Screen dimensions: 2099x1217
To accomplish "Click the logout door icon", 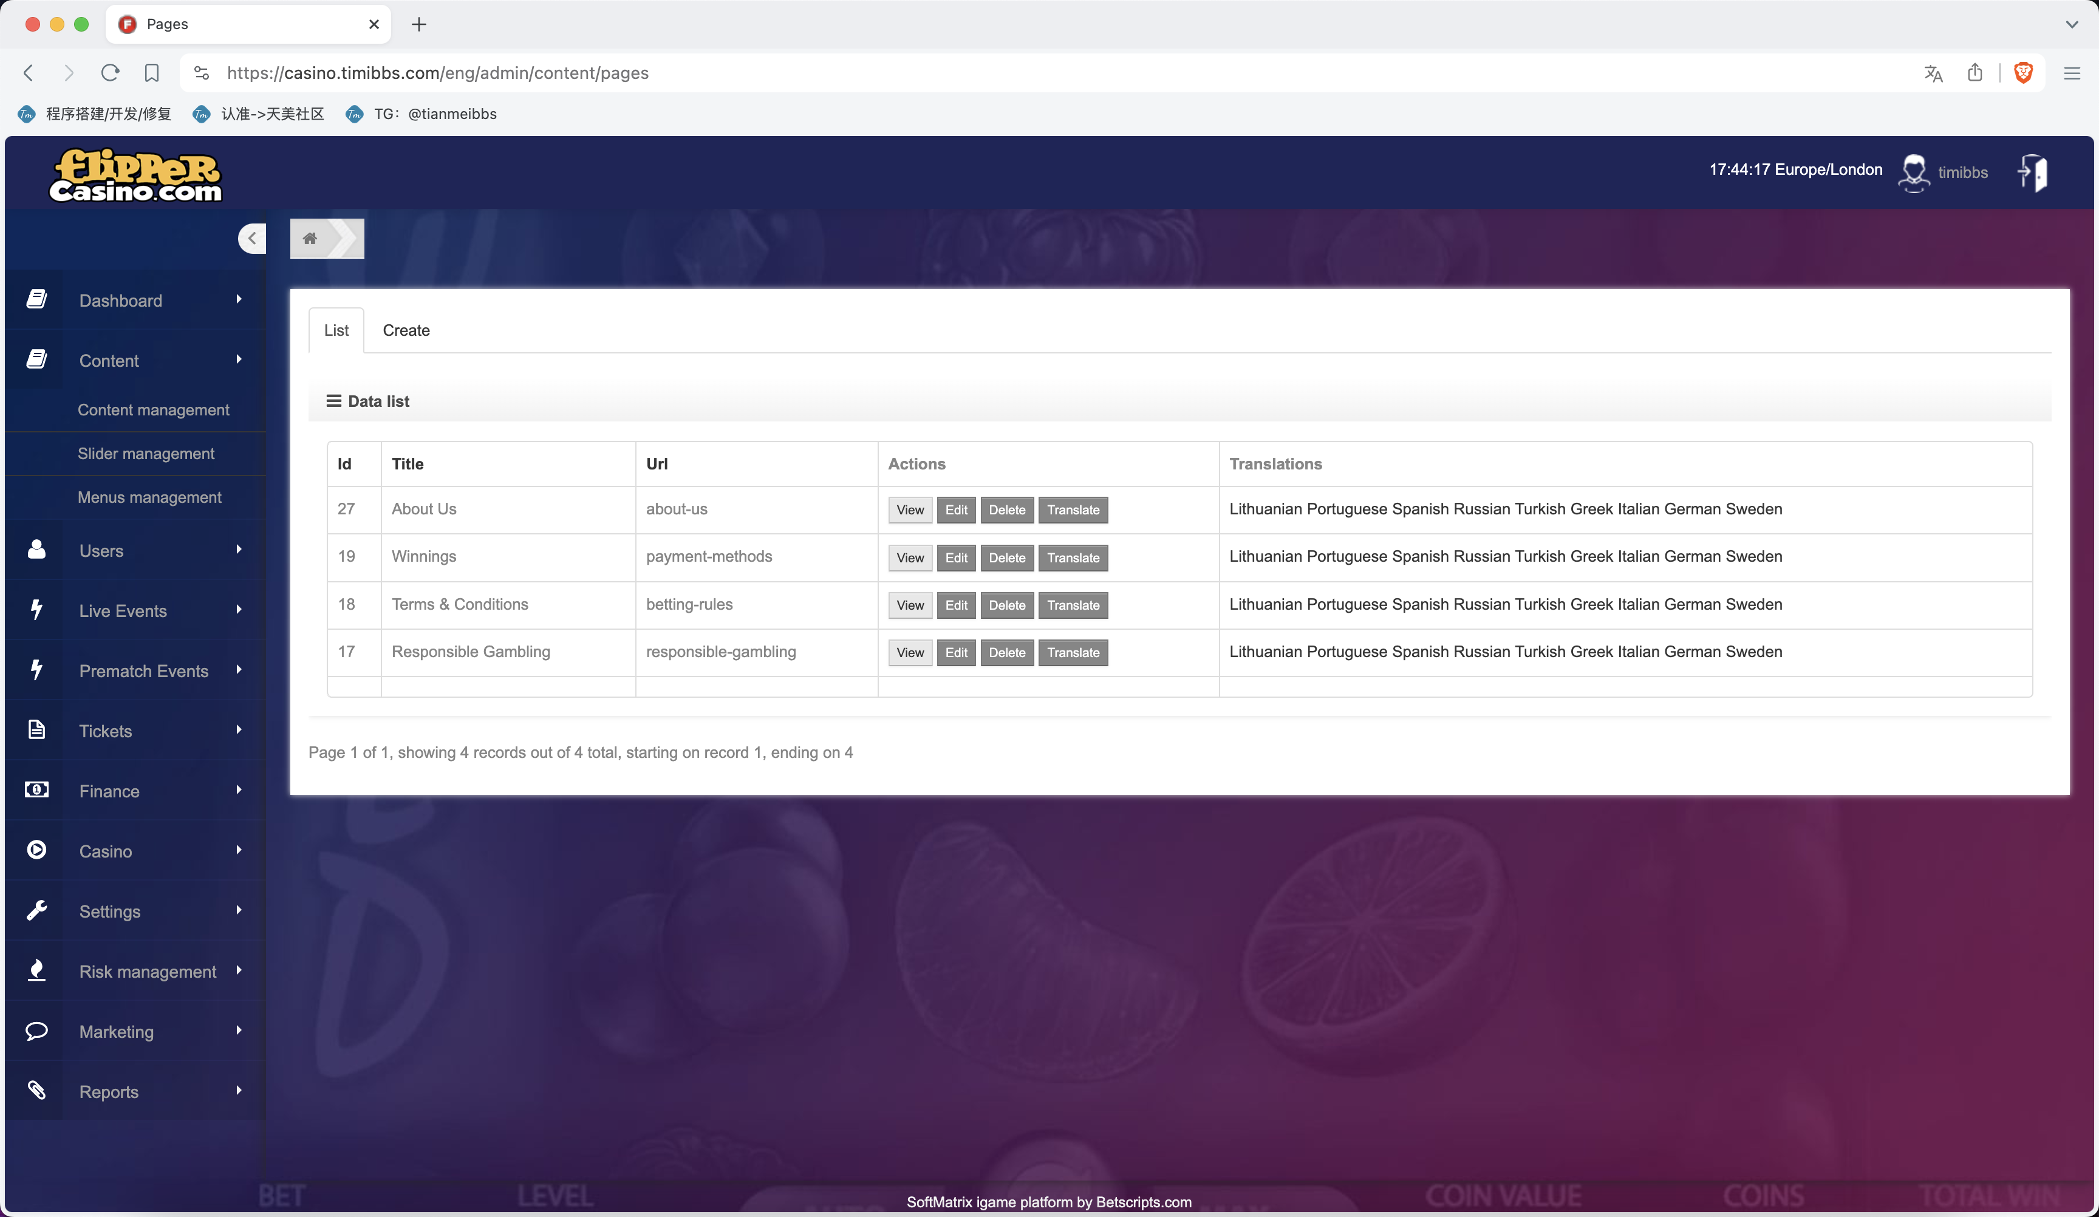I will [2032, 172].
